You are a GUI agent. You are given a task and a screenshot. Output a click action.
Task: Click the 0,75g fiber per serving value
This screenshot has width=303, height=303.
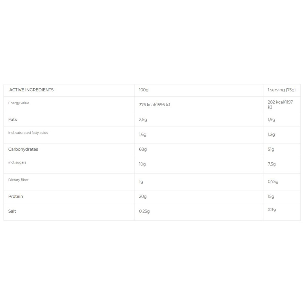coord(273,182)
